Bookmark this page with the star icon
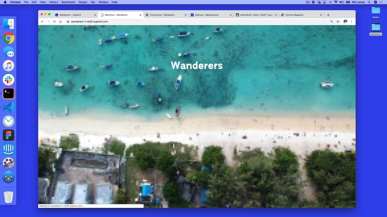The image size is (387, 217). point(338,21)
